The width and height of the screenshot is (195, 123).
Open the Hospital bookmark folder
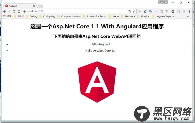[x=143, y=16]
